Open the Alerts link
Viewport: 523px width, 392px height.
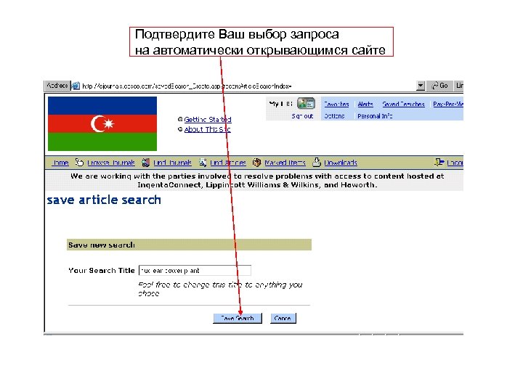(365, 104)
